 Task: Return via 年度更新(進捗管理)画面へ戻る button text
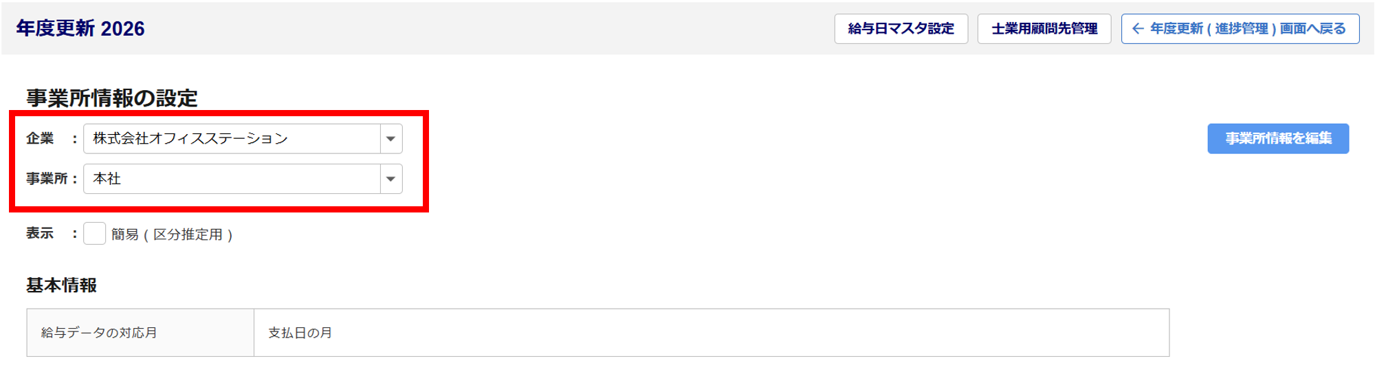click(1248, 29)
